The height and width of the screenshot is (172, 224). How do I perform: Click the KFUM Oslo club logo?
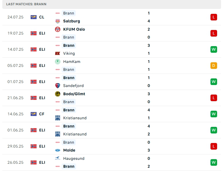coord(58,29)
